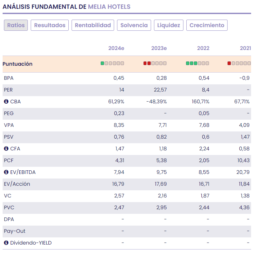Image resolution: width=256 pixels, height=257 pixels.
Task: Click the 2024e column header
Action: pyautogui.click(x=116, y=48)
